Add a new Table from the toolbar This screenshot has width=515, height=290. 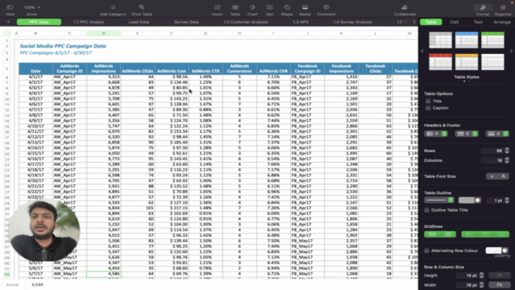(x=235, y=7)
